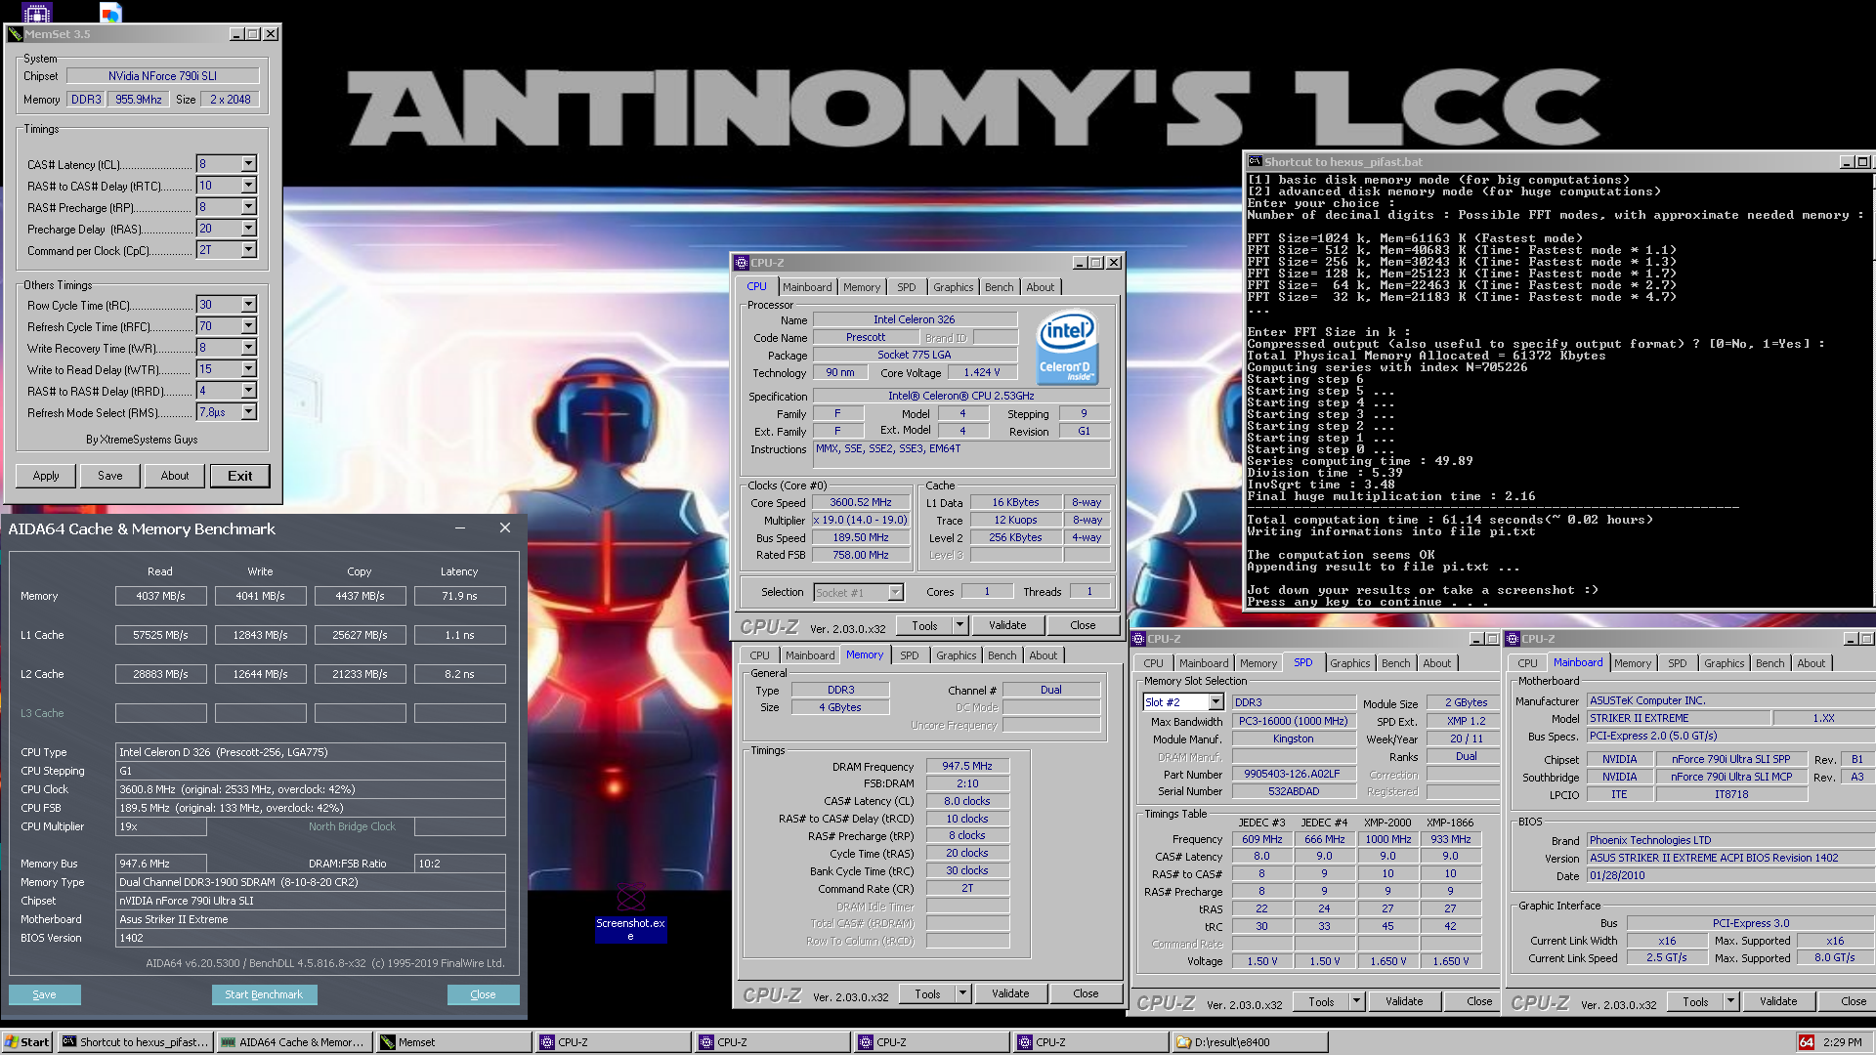Viewport: 1876px width, 1055px height.
Task: Open the Refresh Mode Select dropdown
Action: click(x=248, y=412)
